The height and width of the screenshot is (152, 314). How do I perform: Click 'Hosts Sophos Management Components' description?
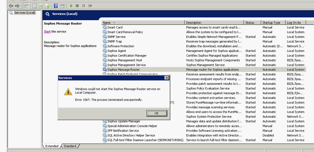(x=213, y=60)
